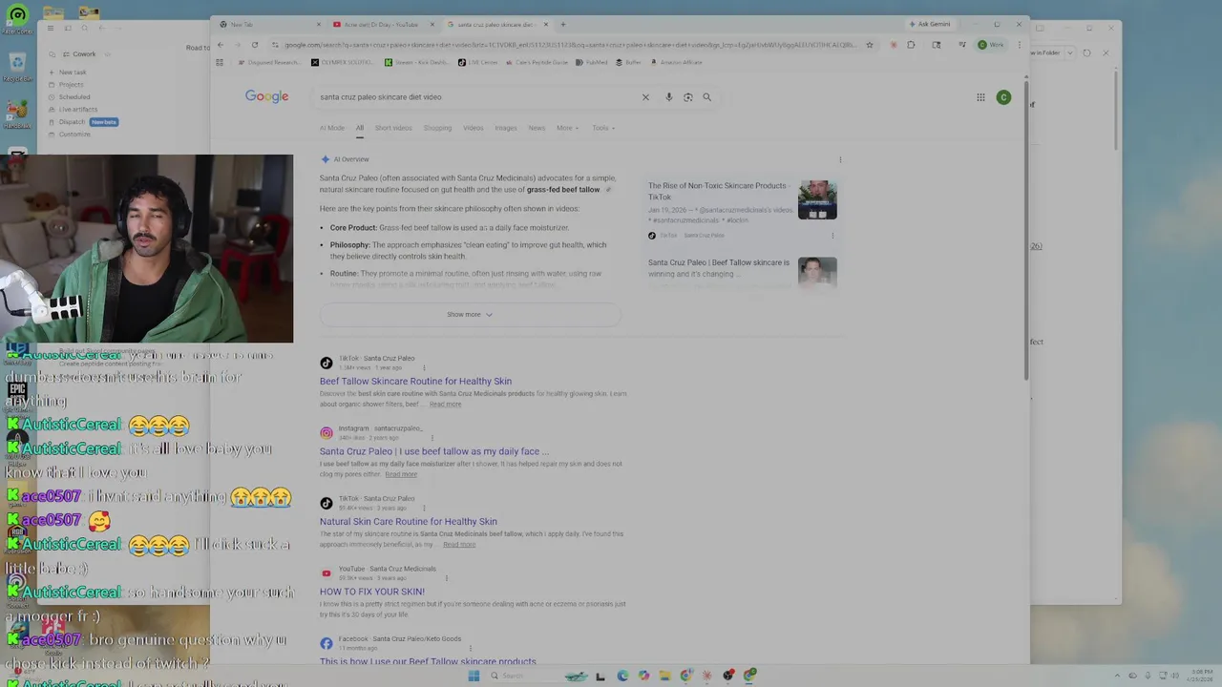
Task: Expand AI Overview with Show more
Action: 470,315
